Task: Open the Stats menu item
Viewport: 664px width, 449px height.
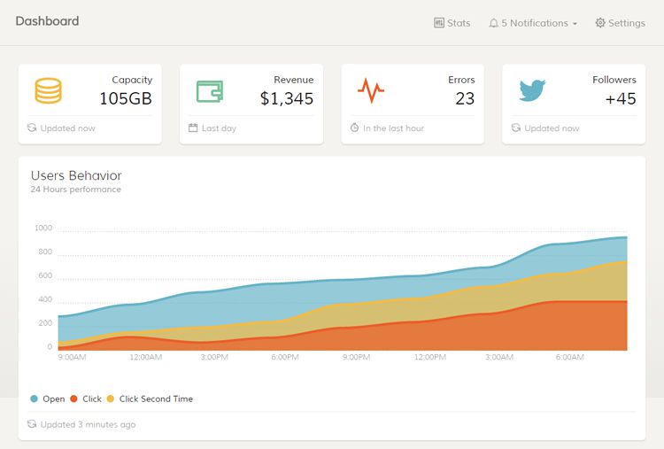Action: pyautogui.click(x=459, y=23)
